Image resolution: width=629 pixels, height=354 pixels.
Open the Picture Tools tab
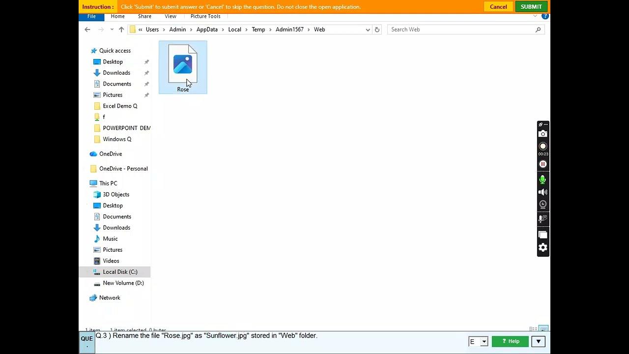click(205, 16)
